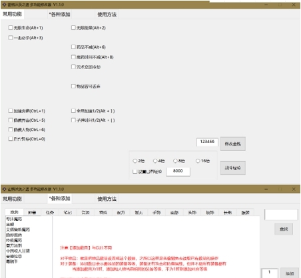Open 常用功能 tab in the top window
The height and width of the screenshot is (278, 301).
(x=12, y=14)
